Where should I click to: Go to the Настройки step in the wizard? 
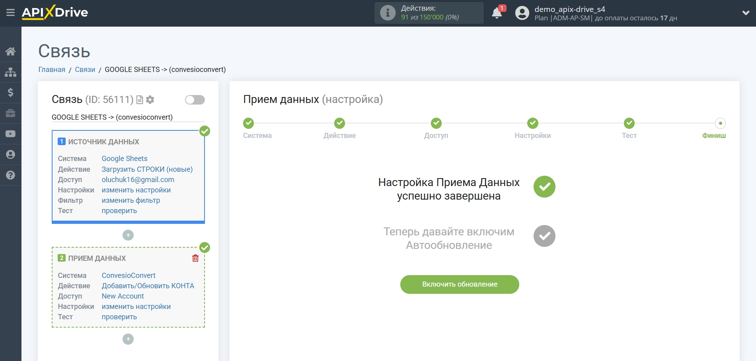[532, 124]
